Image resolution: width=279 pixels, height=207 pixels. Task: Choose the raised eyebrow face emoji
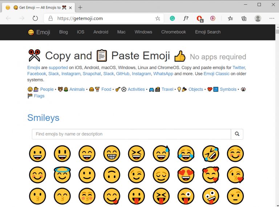[235, 196]
